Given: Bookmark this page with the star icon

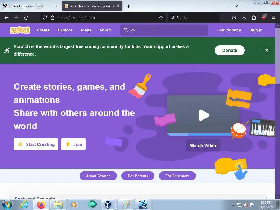Looking at the screenshot, I should (161, 18).
